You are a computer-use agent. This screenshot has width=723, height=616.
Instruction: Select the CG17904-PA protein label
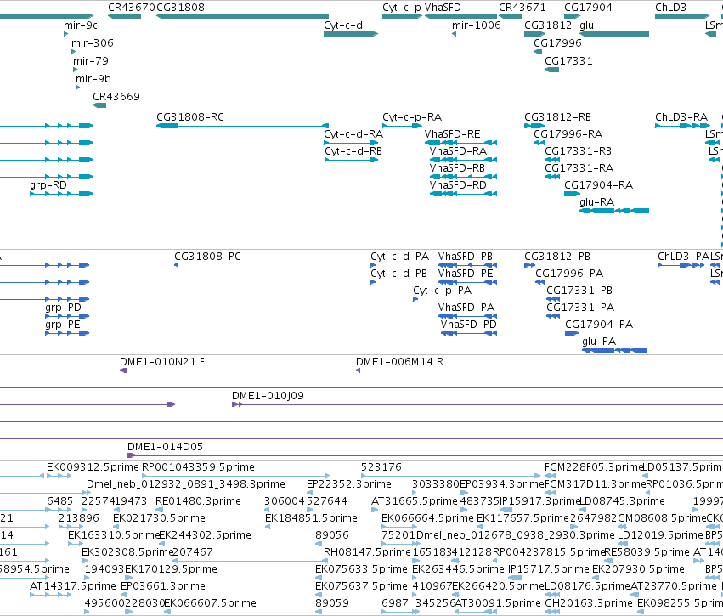tap(599, 325)
